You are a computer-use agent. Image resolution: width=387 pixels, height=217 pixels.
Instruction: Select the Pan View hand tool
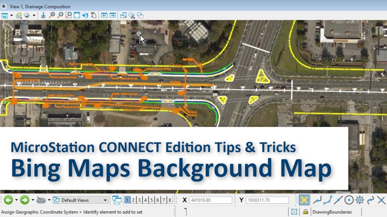(x=94, y=15)
